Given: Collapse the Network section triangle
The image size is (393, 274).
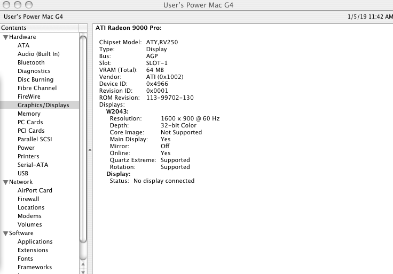Looking at the screenshot, I should pyautogui.click(x=5, y=182).
